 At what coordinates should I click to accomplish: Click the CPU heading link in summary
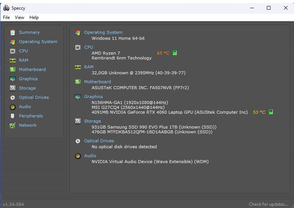pyautogui.click(x=89, y=47)
